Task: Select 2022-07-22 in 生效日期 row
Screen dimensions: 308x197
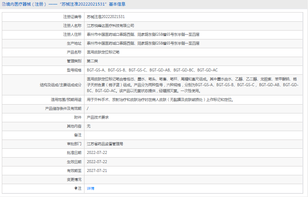Action: point(97,162)
